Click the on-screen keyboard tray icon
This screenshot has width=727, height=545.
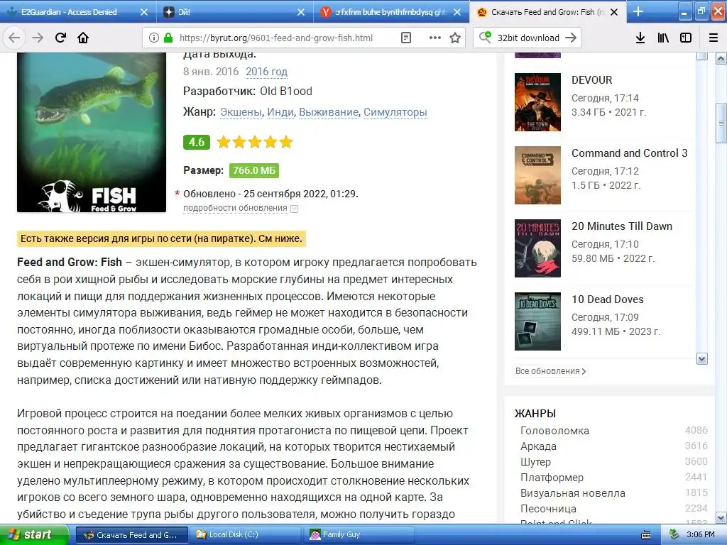pyautogui.click(x=646, y=535)
